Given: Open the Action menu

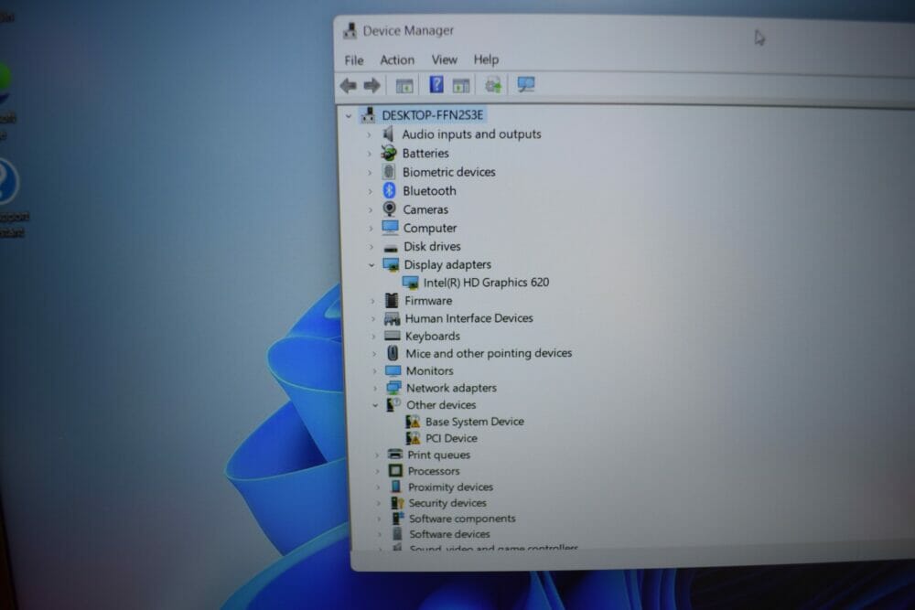Looking at the screenshot, I should click(x=397, y=59).
